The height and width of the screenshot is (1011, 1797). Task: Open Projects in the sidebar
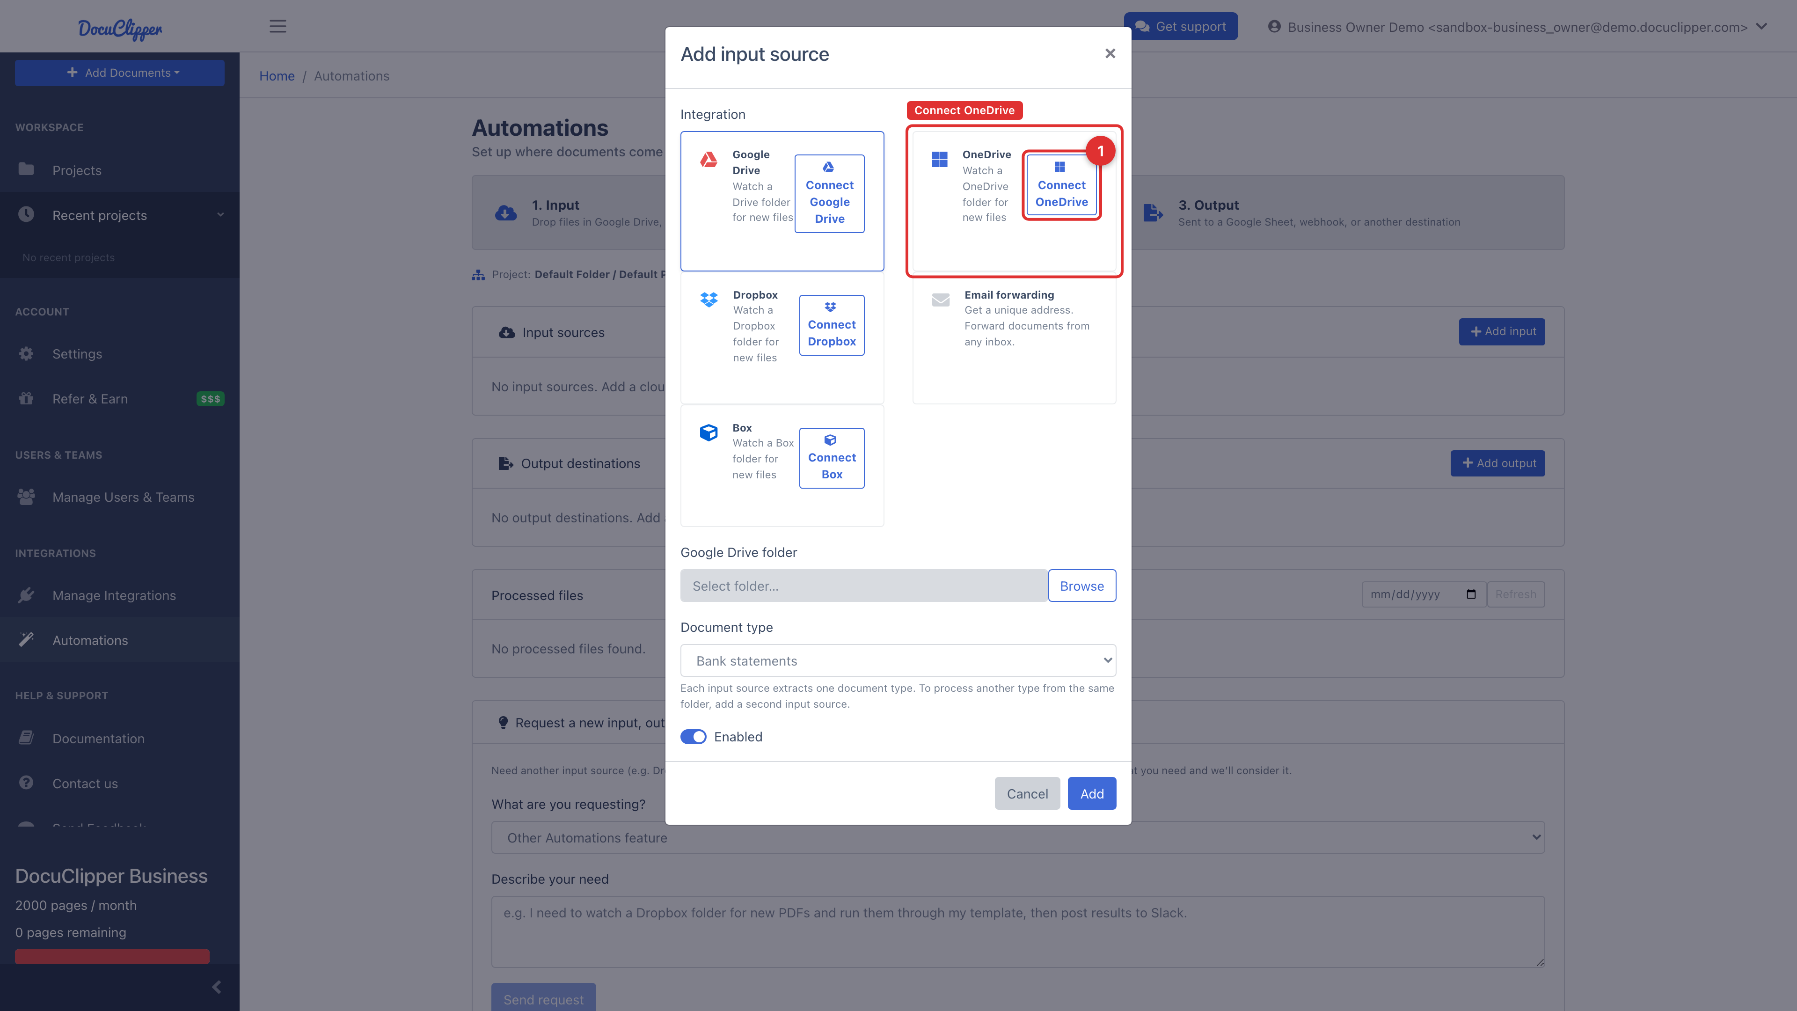(x=120, y=170)
